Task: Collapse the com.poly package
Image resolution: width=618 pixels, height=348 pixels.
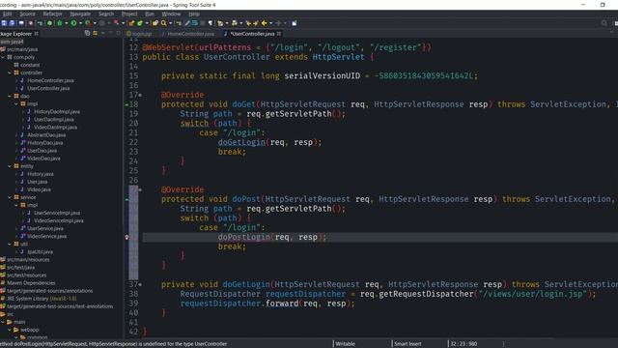Action: tap(3, 57)
